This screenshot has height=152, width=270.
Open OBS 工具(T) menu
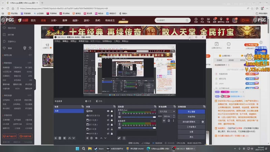click(x=117, y=41)
